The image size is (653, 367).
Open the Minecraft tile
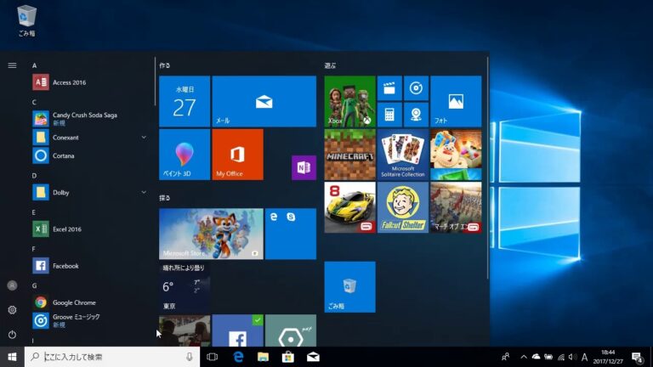[x=349, y=155]
